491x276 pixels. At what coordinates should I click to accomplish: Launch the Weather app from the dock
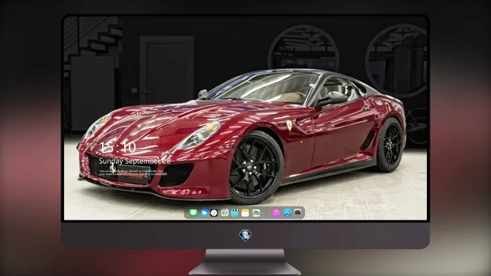(204, 213)
